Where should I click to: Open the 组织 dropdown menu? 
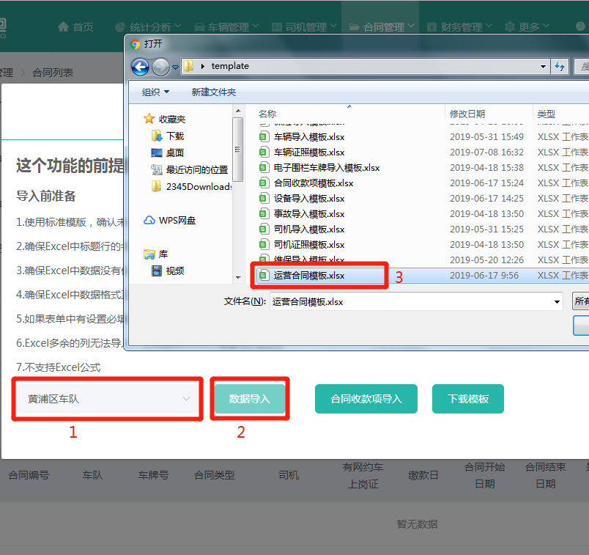(x=155, y=92)
